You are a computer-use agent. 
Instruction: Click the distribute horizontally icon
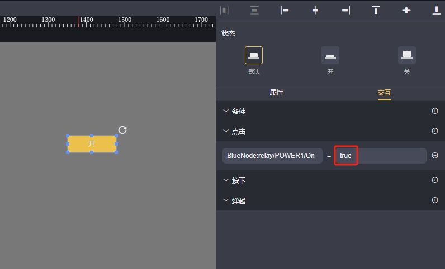coord(224,11)
